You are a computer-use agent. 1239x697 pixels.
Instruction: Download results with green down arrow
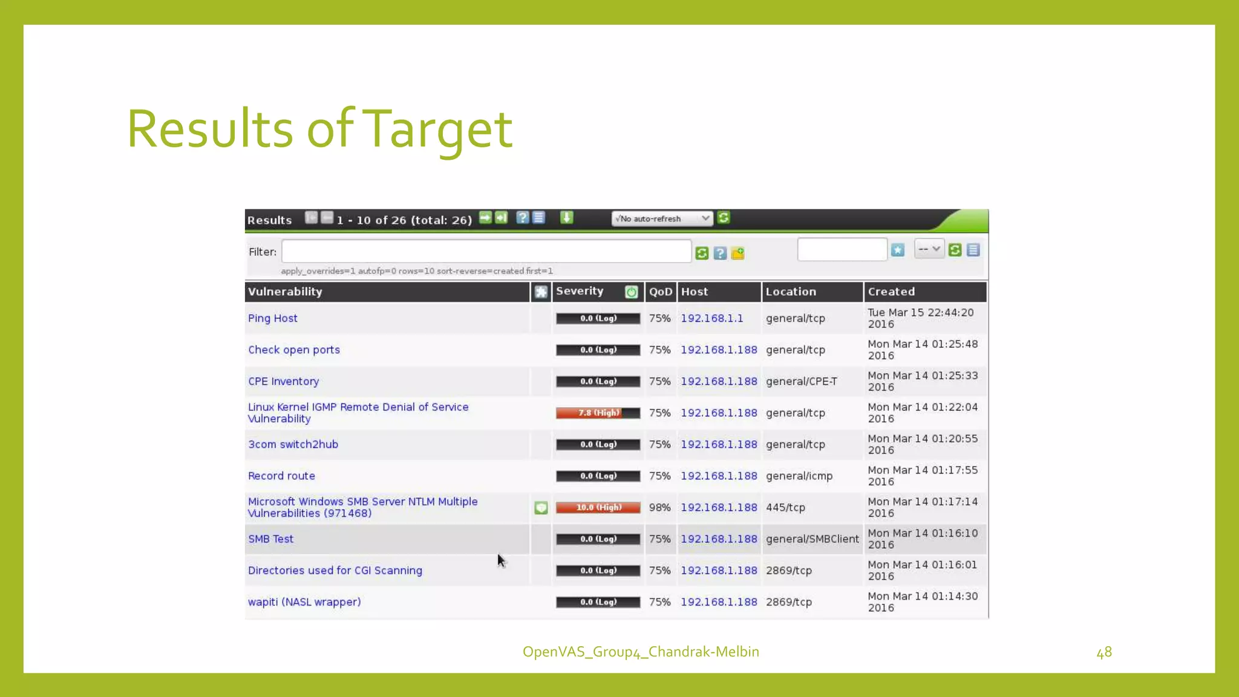click(566, 218)
